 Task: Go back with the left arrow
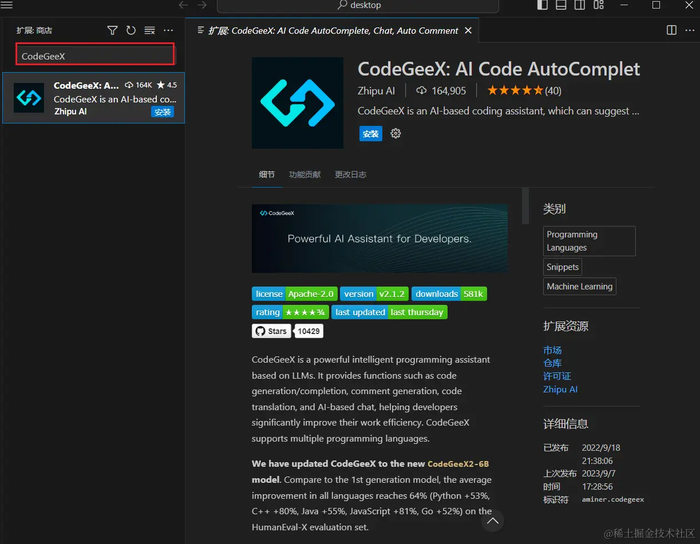(183, 5)
